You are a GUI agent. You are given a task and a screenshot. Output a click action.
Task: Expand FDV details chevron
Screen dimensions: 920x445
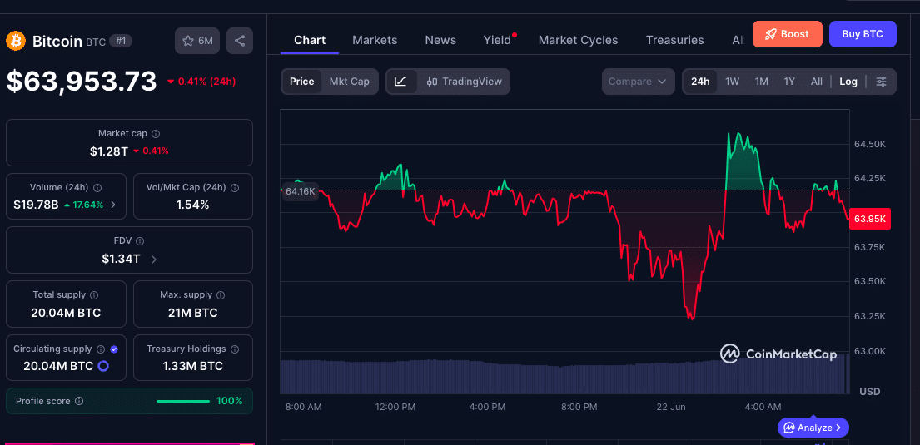[x=154, y=260]
